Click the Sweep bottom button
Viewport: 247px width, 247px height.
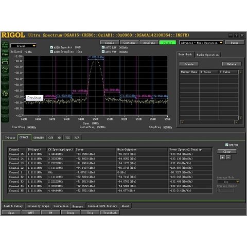point(70,213)
